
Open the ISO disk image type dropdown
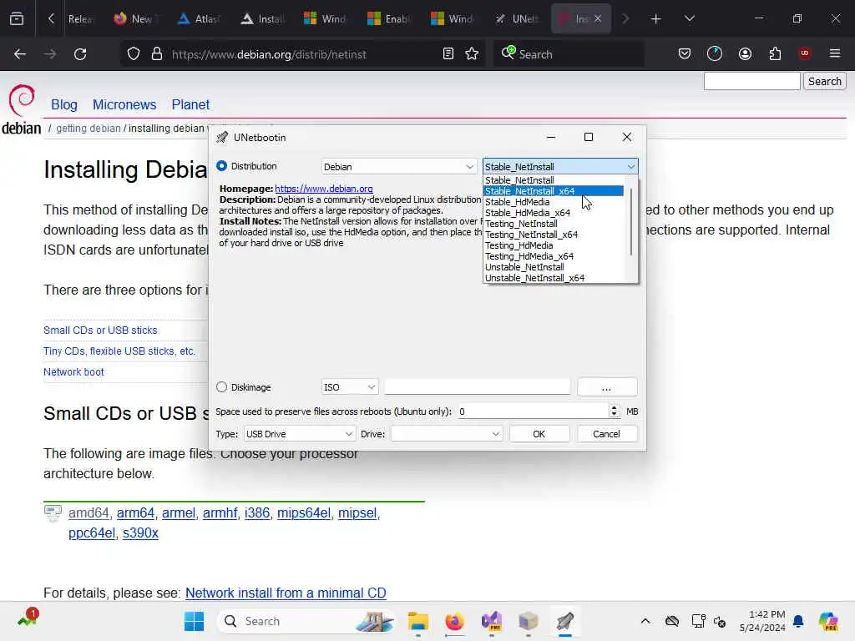pos(350,387)
